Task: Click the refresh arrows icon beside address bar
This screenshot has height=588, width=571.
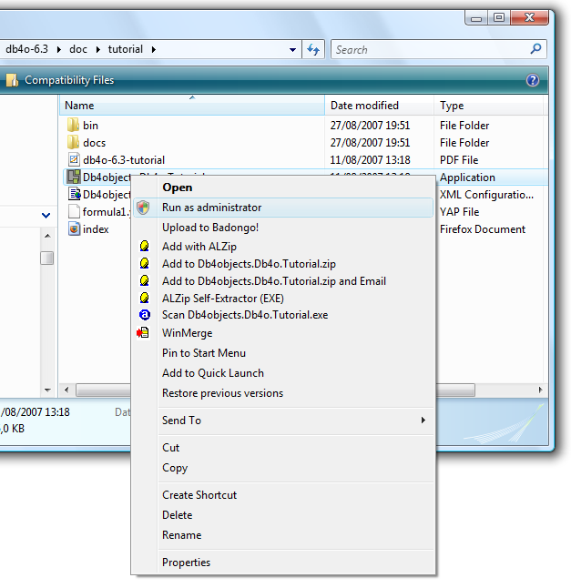Action: 313,49
